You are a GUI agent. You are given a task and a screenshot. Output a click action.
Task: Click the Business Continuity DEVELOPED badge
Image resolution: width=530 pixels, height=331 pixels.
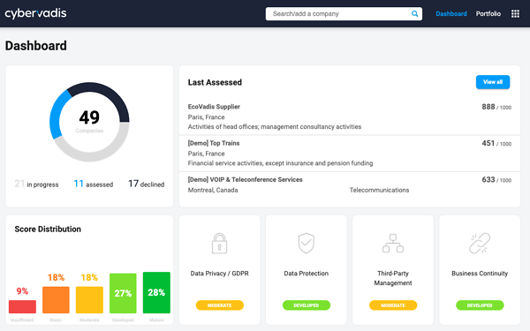(480, 305)
